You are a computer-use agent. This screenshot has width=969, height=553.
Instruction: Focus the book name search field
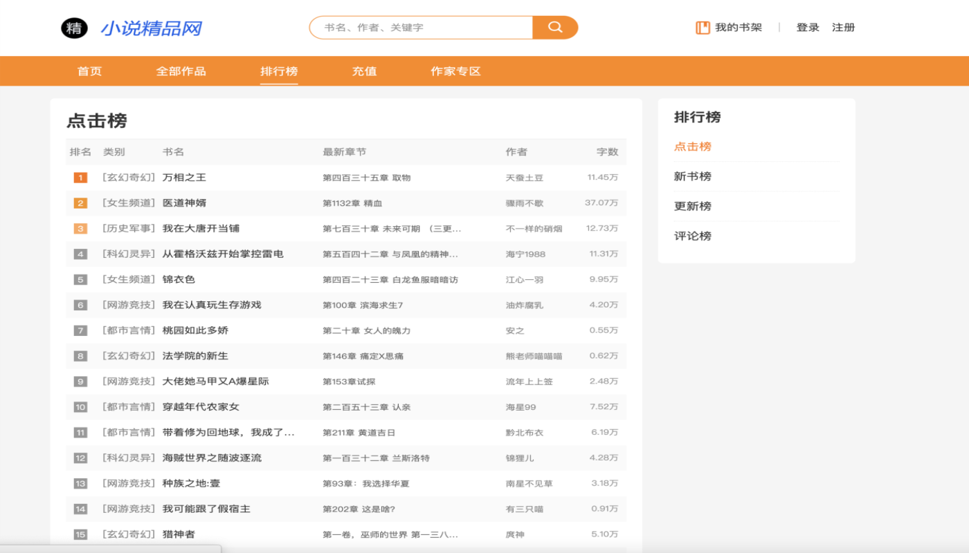[x=421, y=28]
